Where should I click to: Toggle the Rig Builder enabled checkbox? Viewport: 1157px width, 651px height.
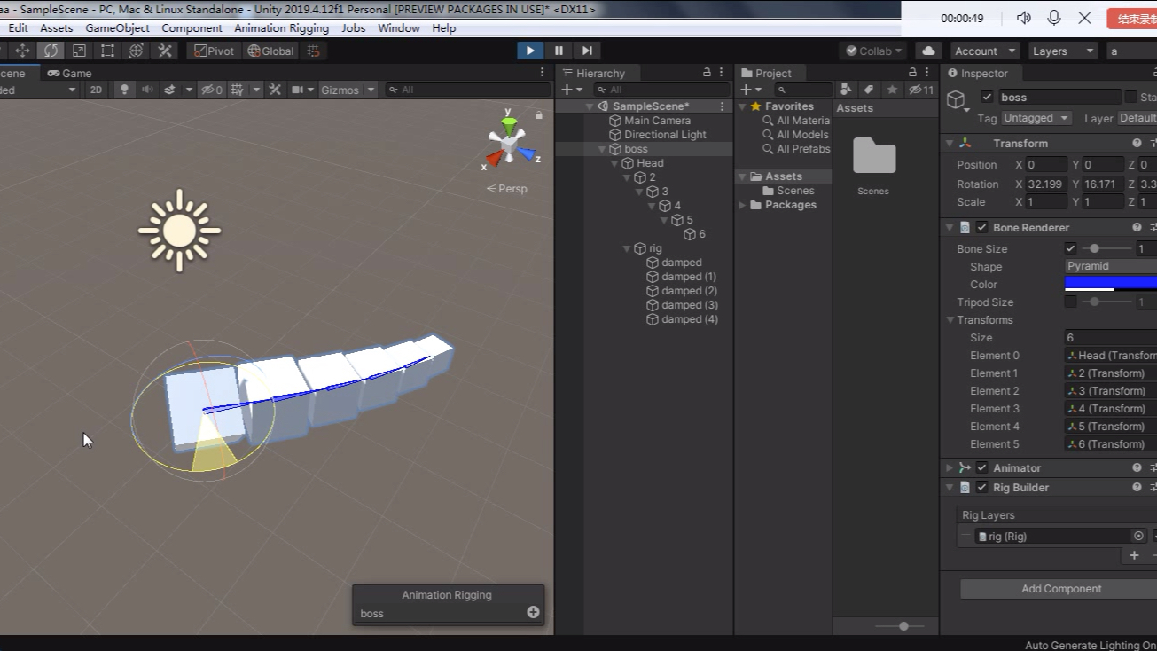coord(981,487)
